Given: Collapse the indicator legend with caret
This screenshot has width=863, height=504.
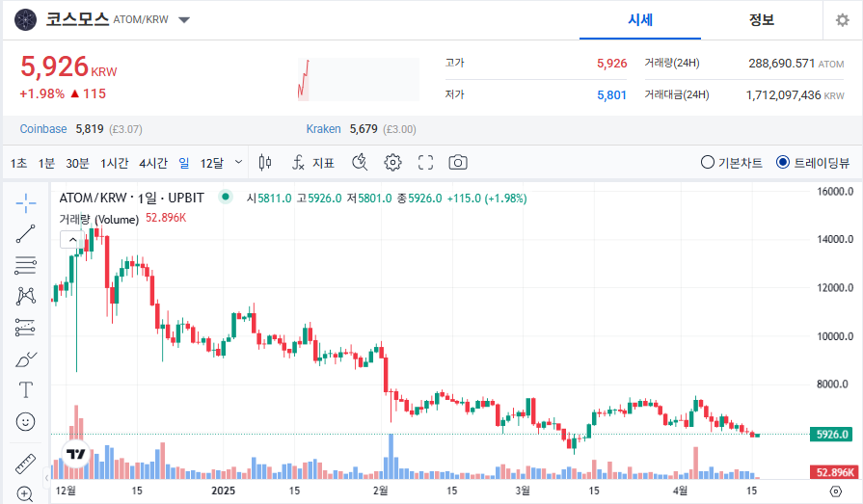Looking at the screenshot, I should 72,240.
